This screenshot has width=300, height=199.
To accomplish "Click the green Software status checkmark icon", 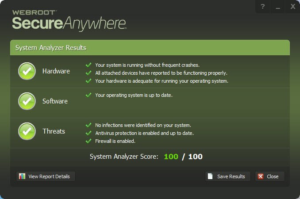I will (27, 101).
